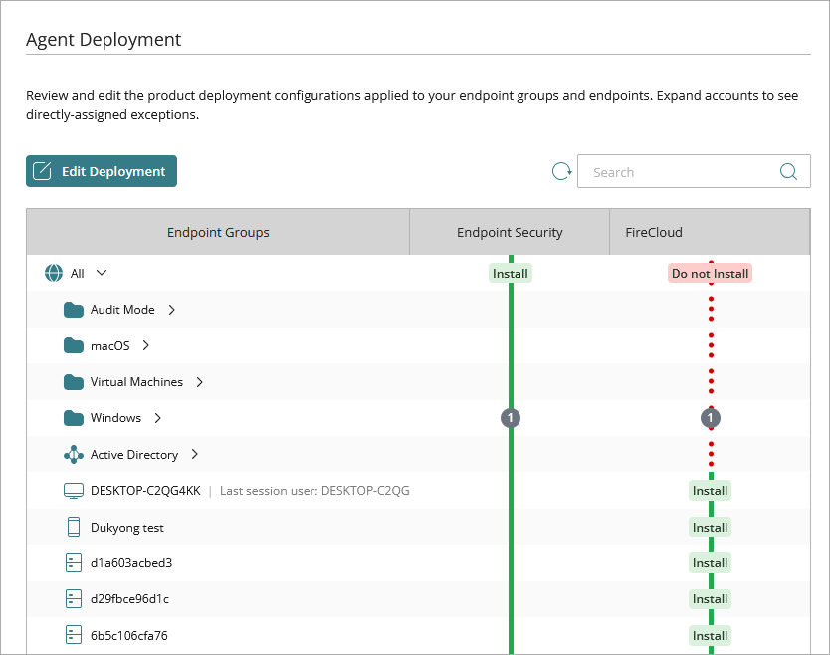Select the Windows row label
830x655 pixels.
tap(115, 418)
